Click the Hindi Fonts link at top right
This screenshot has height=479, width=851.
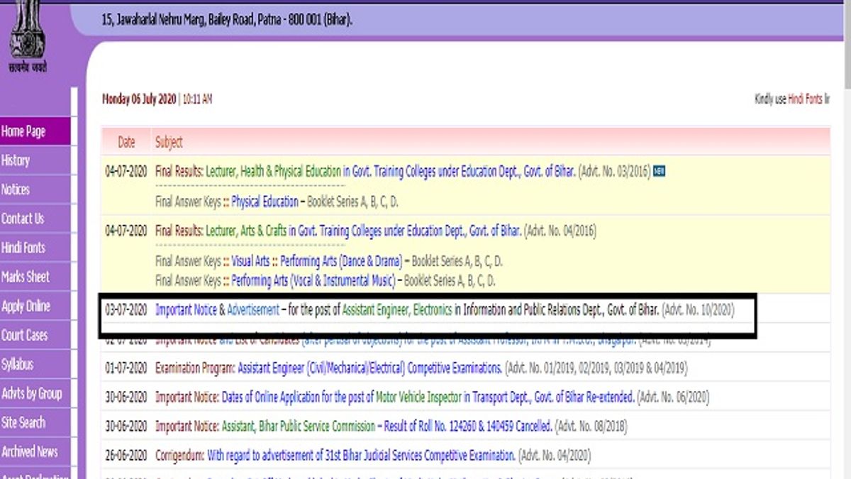point(805,99)
